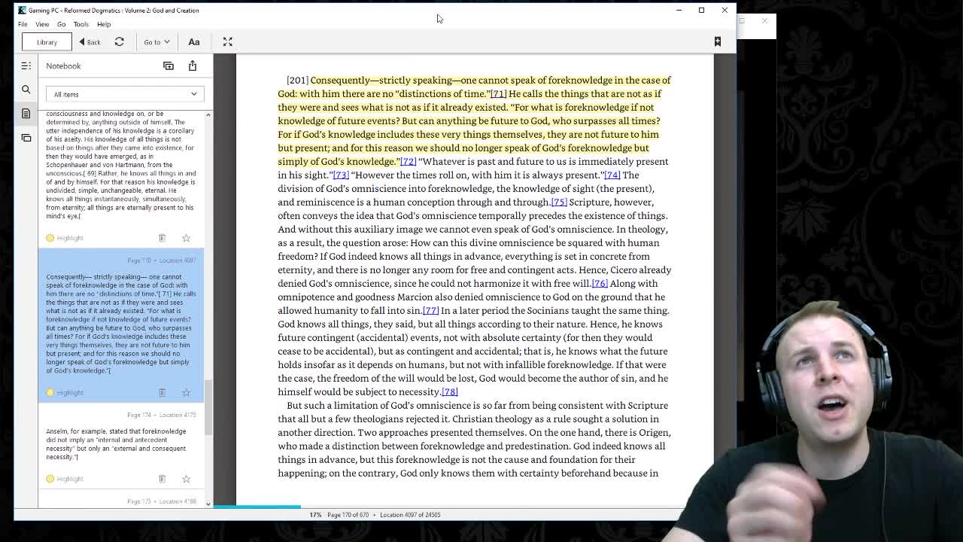Select the Anselm highlight entry in notebook
The image size is (963, 542).
[x=121, y=444]
